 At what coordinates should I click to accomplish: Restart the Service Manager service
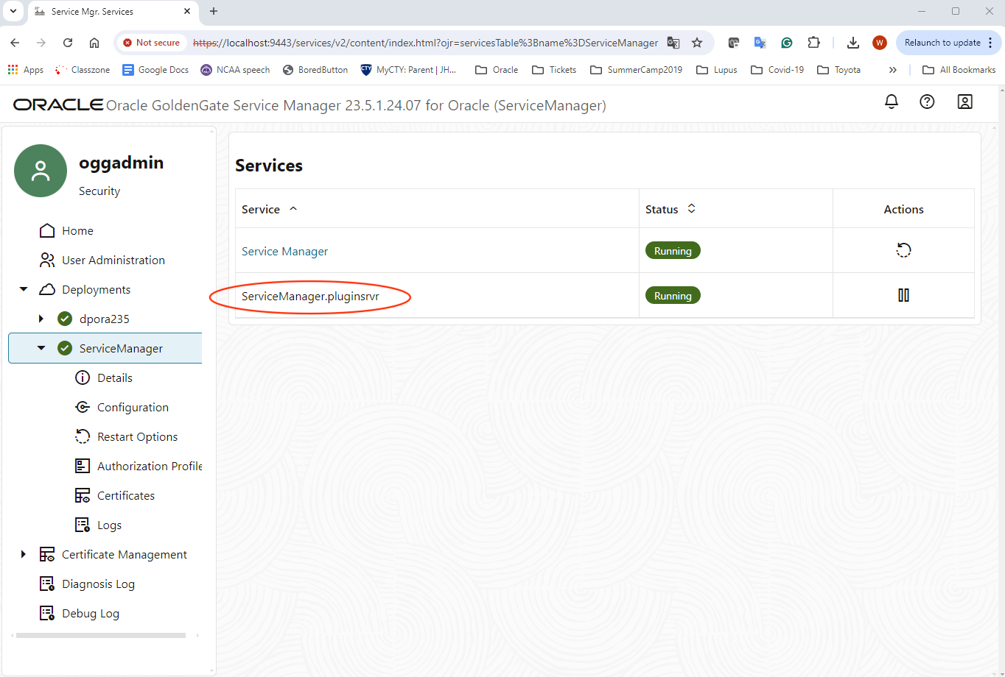[x=903, y=250]
